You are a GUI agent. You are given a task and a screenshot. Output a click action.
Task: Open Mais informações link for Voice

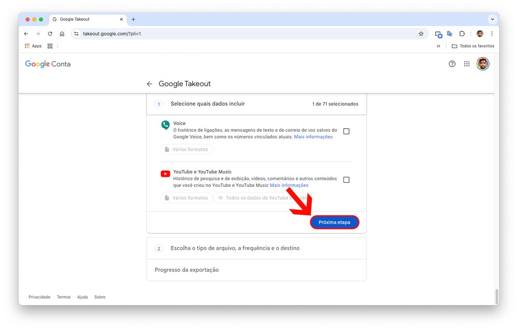tap(313, 137)
